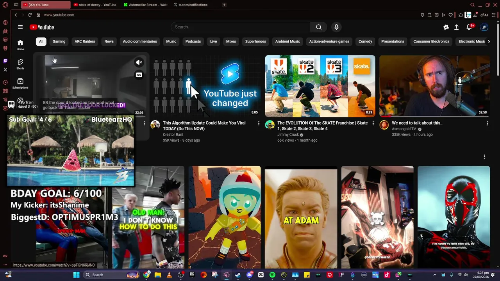Screen dimensions: 500x281
Task: Open EVOLUTION Of The SKATE title link
Action: [x=323, y=126]
